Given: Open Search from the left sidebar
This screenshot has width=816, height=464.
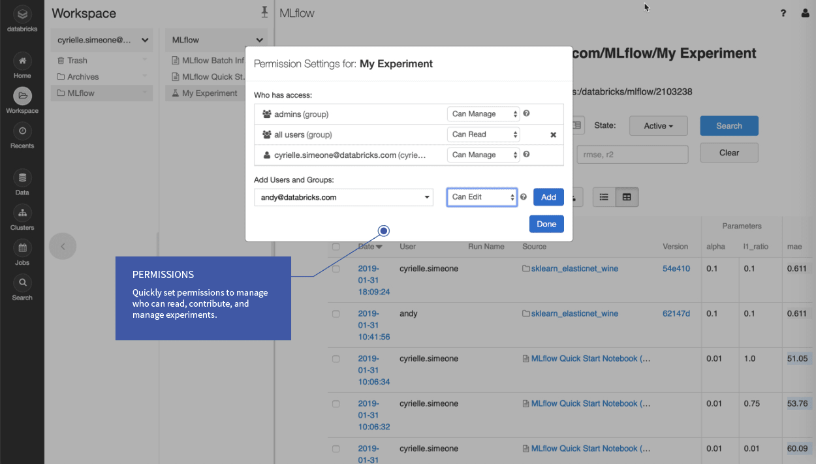Looking at the screenshot, I should [22, 283].
